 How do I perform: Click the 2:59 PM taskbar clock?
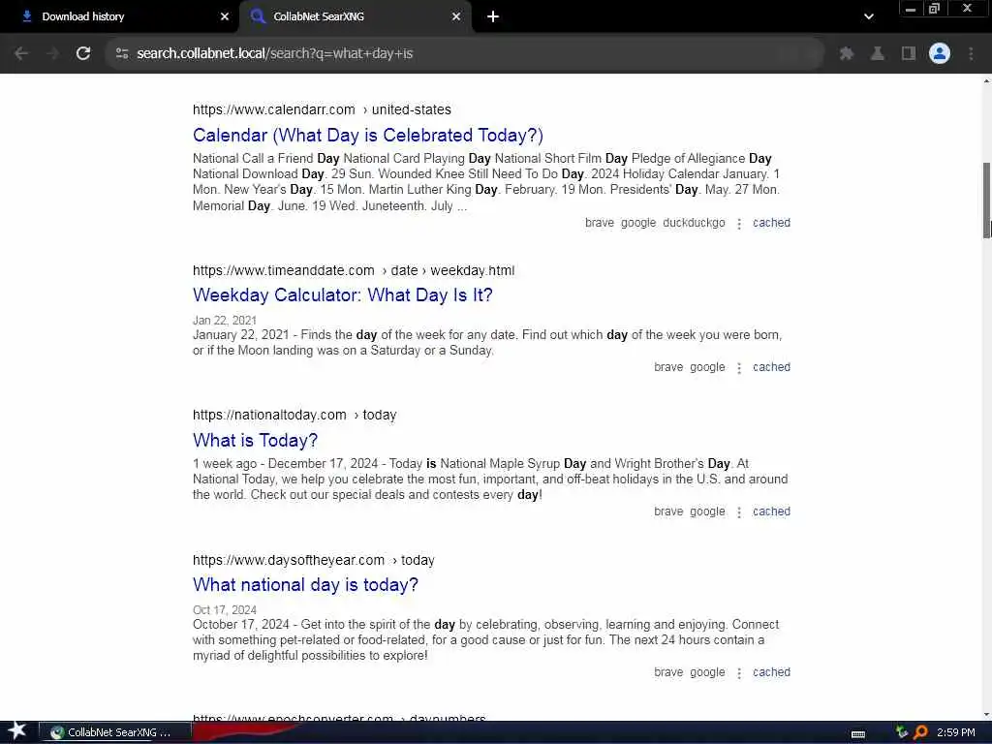(x=955, y=732)
